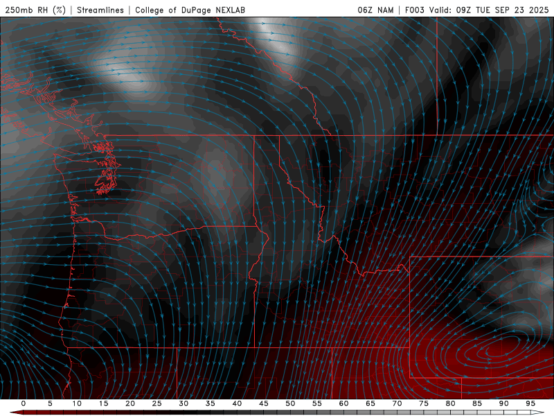554x416 pixels.
Task: Click the colorbar tick label '75'
Action: (x=424, y=404)
